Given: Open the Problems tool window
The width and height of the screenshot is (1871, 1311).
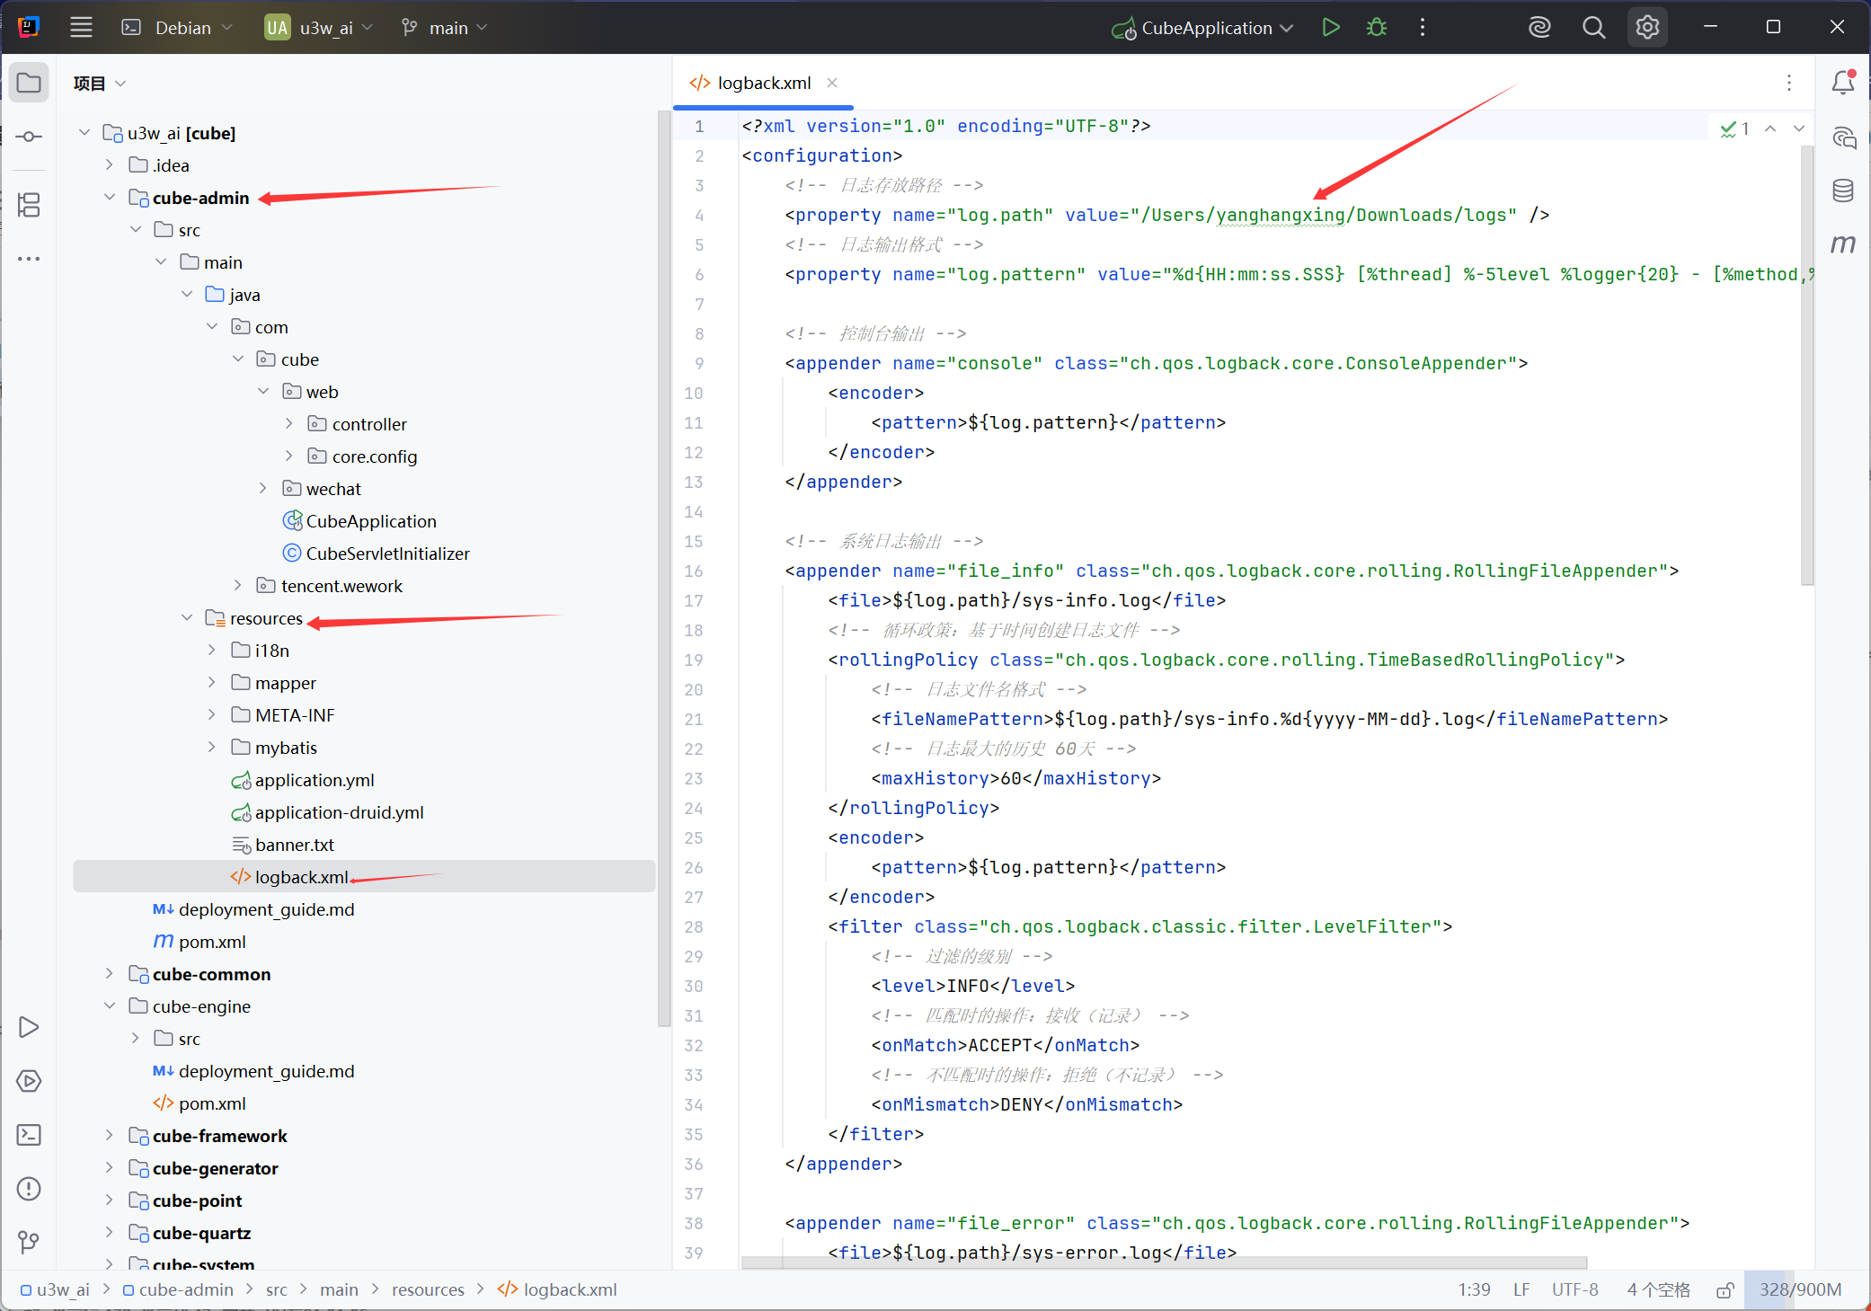Looking at the screenshot, I should pos(29,1189).
